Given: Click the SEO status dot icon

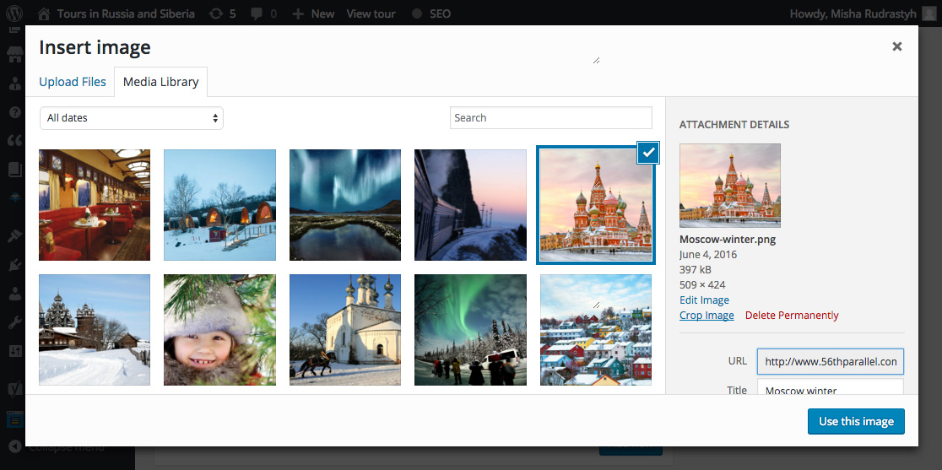Looking at the screenshot, I should pos(417,14).
